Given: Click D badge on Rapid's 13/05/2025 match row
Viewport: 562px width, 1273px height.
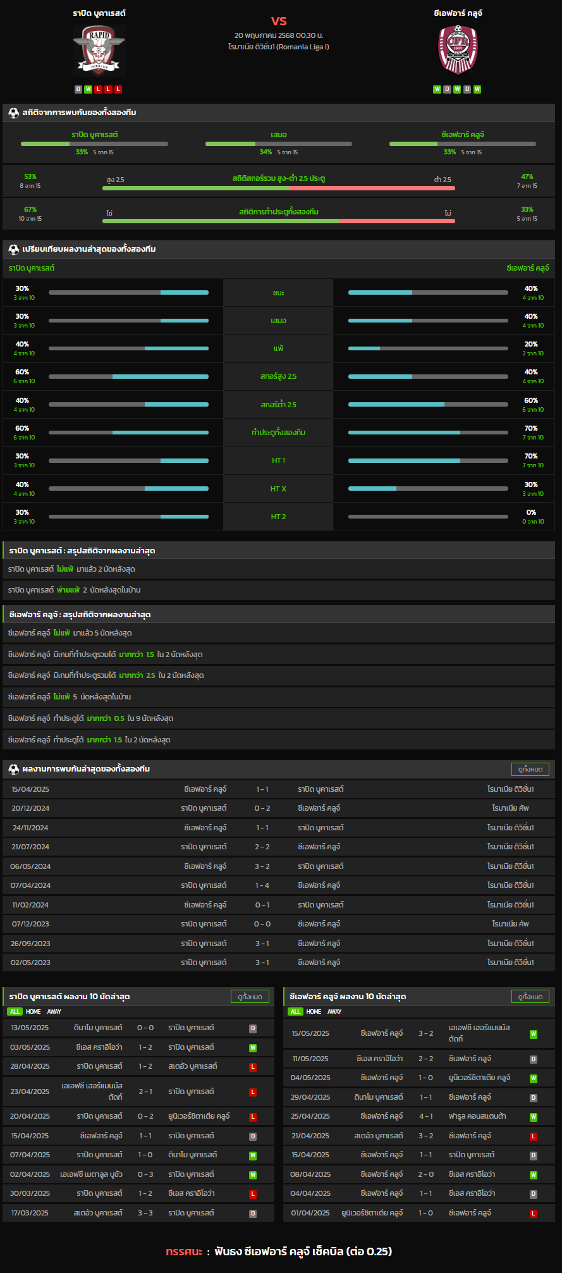Looking at the screenshot, I should tap(253, 1028).
